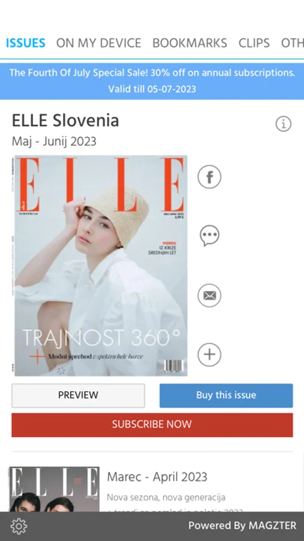The height and width of the screenshot is (541, 304).
Task: Open the Maj - Junij 2023 cover image
Action: 100,266
